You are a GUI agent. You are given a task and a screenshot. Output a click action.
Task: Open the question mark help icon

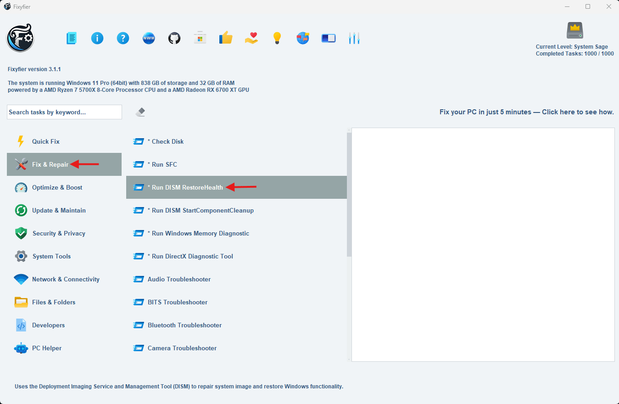123,38
